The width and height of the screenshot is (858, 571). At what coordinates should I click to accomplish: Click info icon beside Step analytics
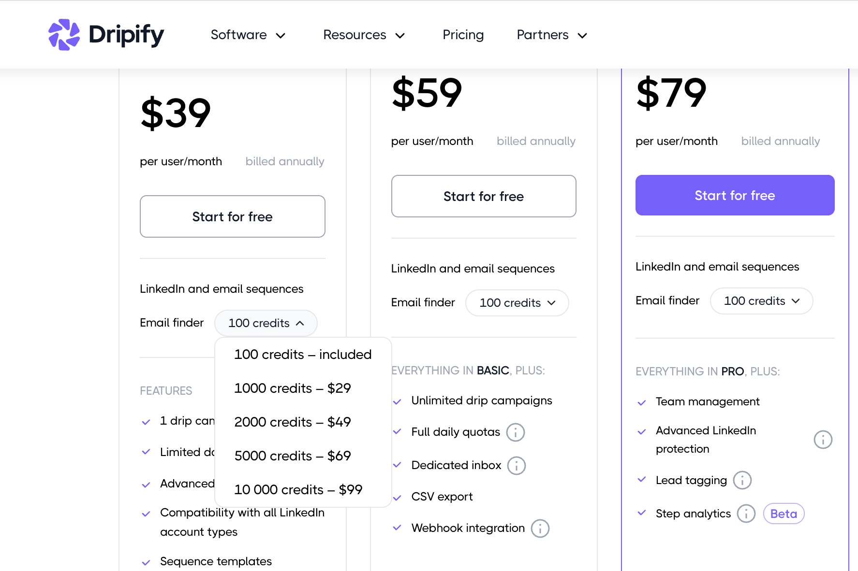(x=746, y=514)
